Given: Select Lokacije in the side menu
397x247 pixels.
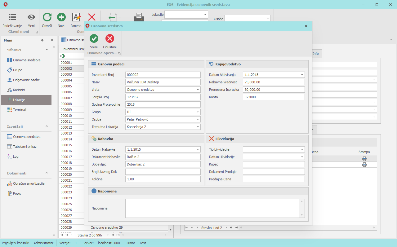Looking at the screenshot, I should pyautogui.click(x=26, y=100).
